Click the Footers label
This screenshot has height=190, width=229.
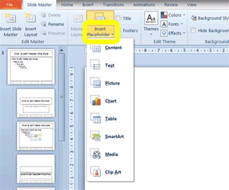(x=130, y=30)
